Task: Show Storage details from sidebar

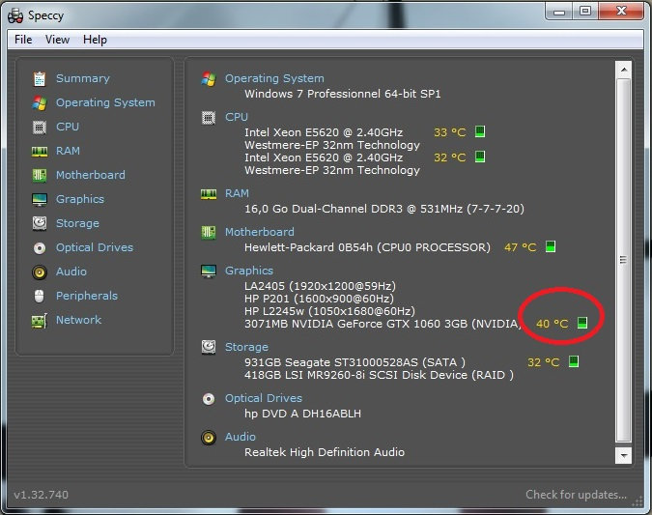Action: (78, 223)
